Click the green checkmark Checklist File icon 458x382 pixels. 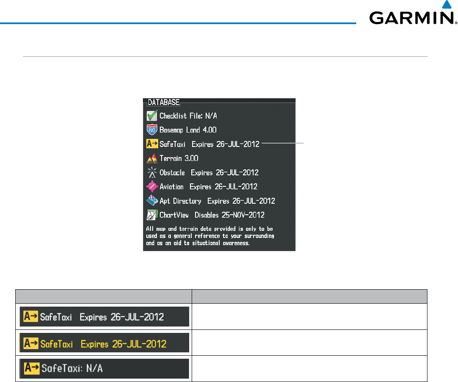pos(152,116)
